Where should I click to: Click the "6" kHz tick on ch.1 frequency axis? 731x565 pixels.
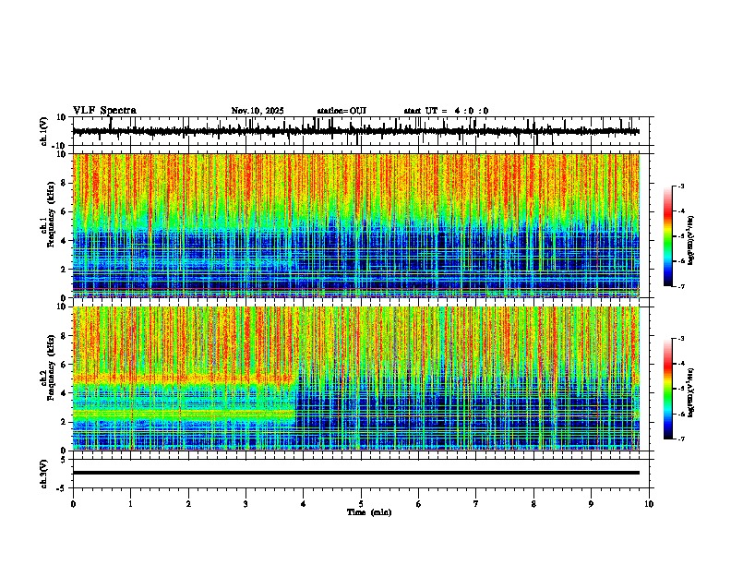[x=65, y=211]
